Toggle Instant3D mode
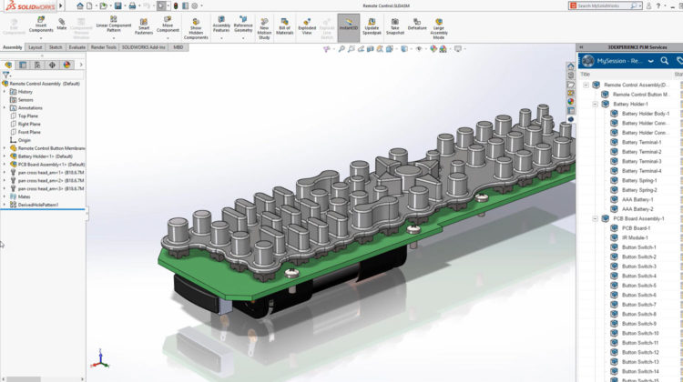The width and height of the screenshot is (683, 382). pos(348,25)
